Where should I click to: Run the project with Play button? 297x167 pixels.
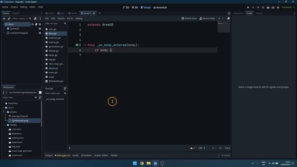click(x=248, y=7)
